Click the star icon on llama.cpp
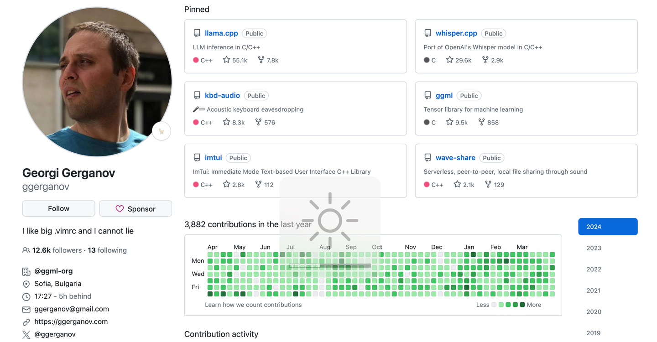Image resolution: width=657 pixels, height=342 pixels. [226, 60]
